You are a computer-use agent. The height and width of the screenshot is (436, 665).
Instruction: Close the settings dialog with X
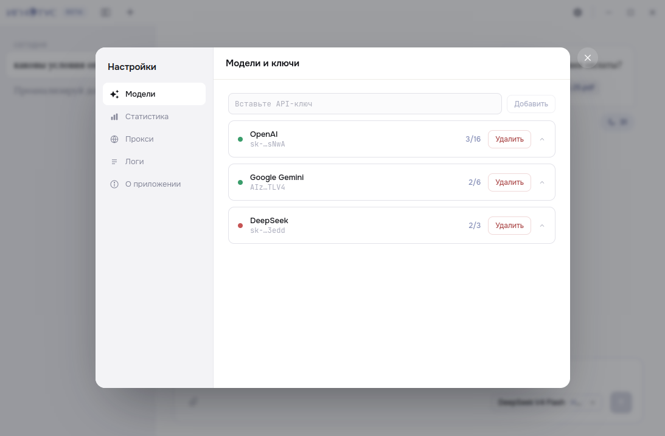[x=587, y=58]
